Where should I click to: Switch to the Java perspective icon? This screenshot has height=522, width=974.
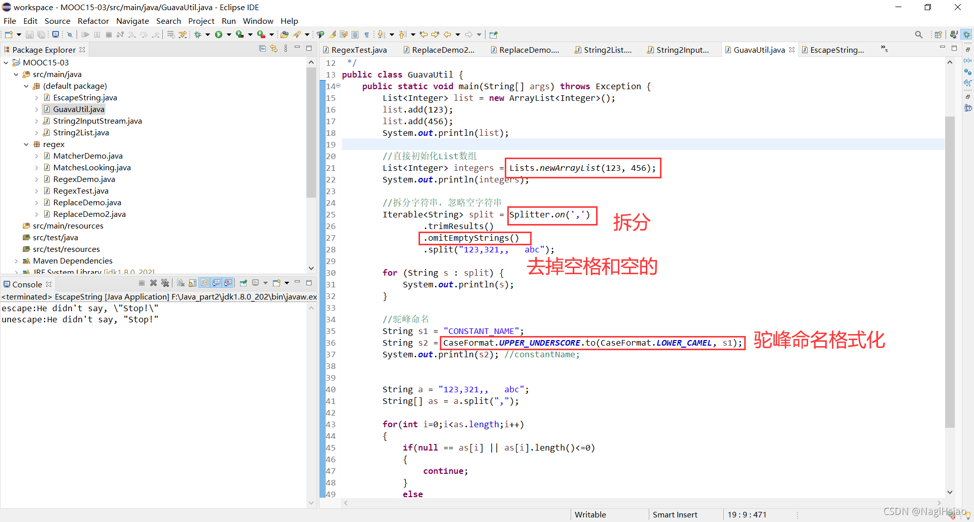(x=954, y=34)
